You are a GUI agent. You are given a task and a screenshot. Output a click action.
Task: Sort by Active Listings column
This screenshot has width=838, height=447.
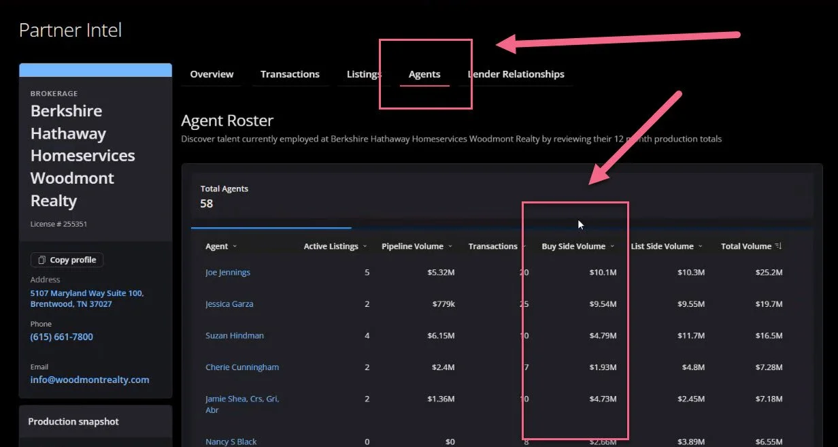pos(335,246)
